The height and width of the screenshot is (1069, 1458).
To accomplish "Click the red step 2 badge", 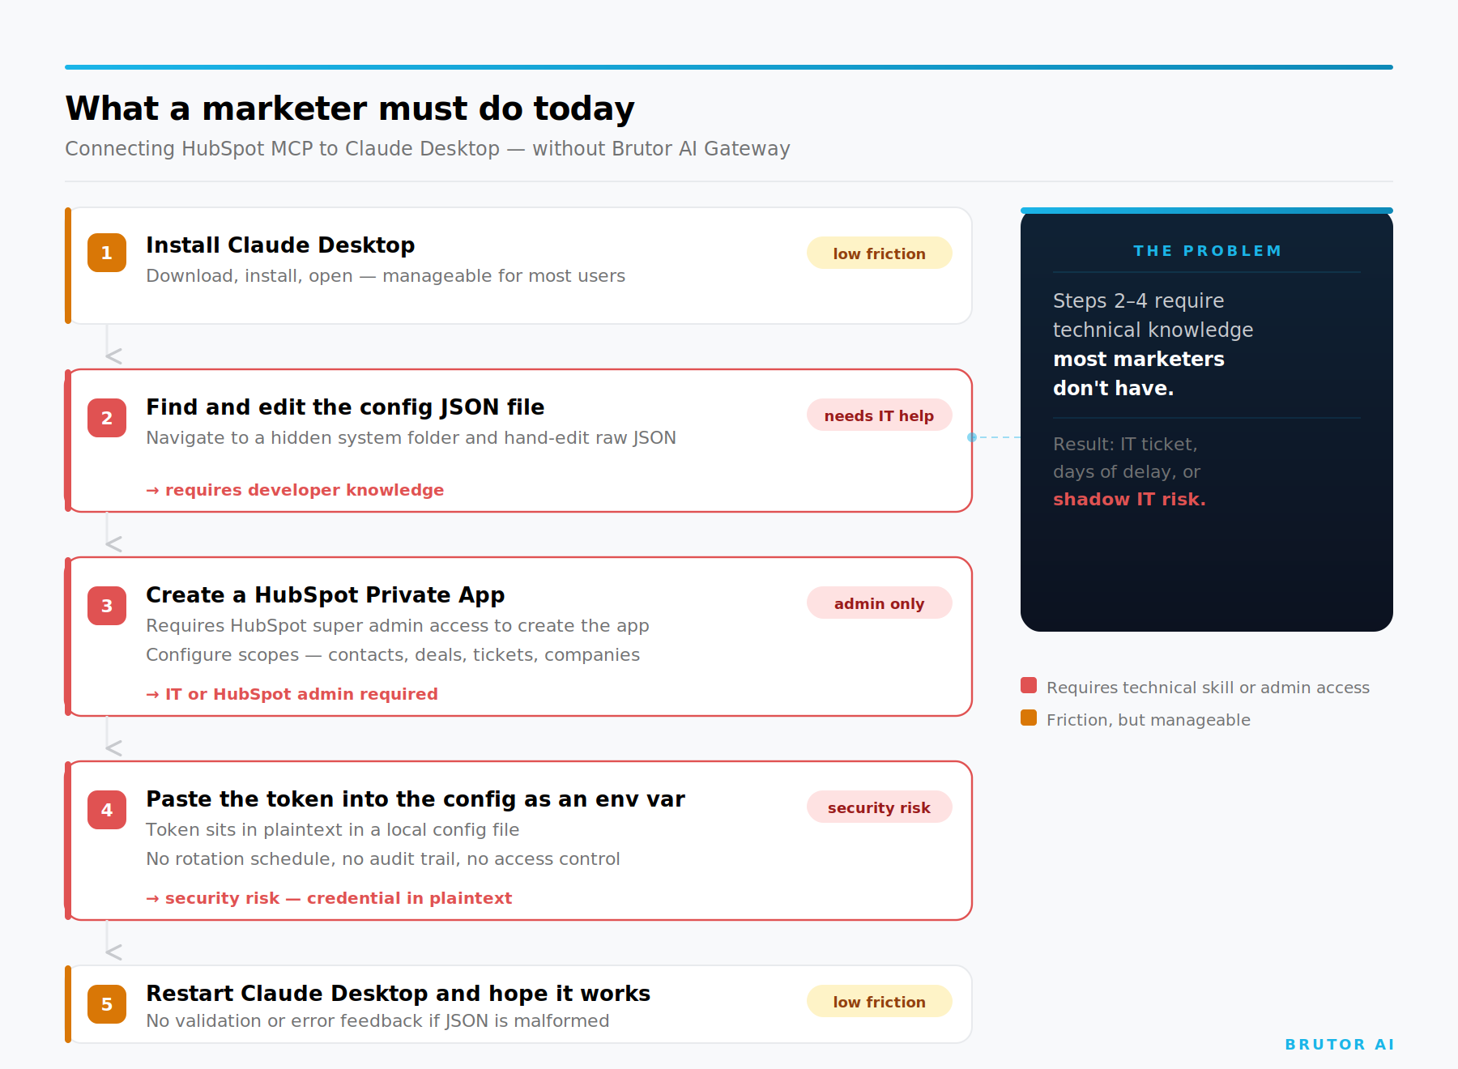I will (x=106, y=418).
